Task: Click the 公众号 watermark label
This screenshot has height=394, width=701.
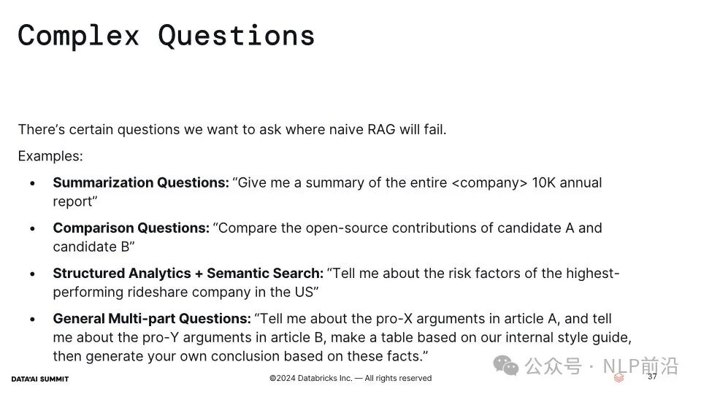Action: click(x=553, y=366)
